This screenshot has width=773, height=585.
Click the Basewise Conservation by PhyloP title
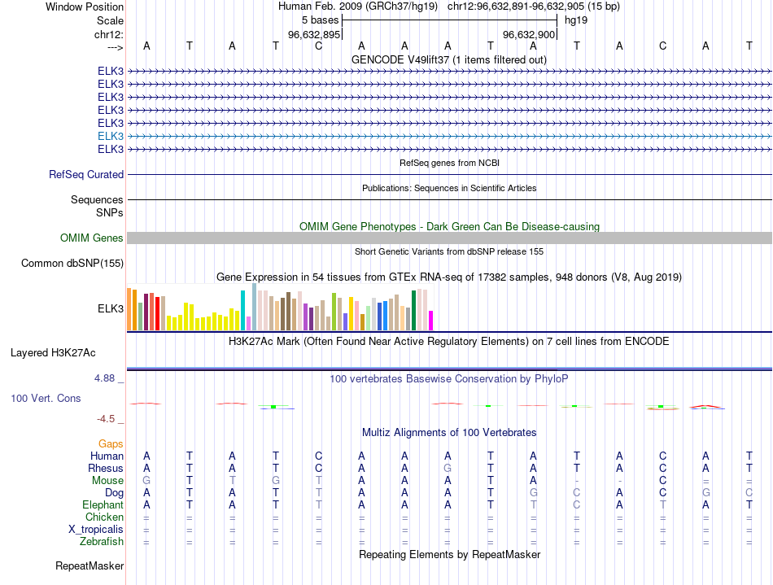tap(449, 379)
